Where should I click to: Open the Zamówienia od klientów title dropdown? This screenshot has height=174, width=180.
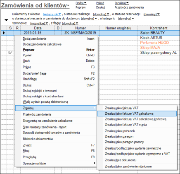click(35, 5)
